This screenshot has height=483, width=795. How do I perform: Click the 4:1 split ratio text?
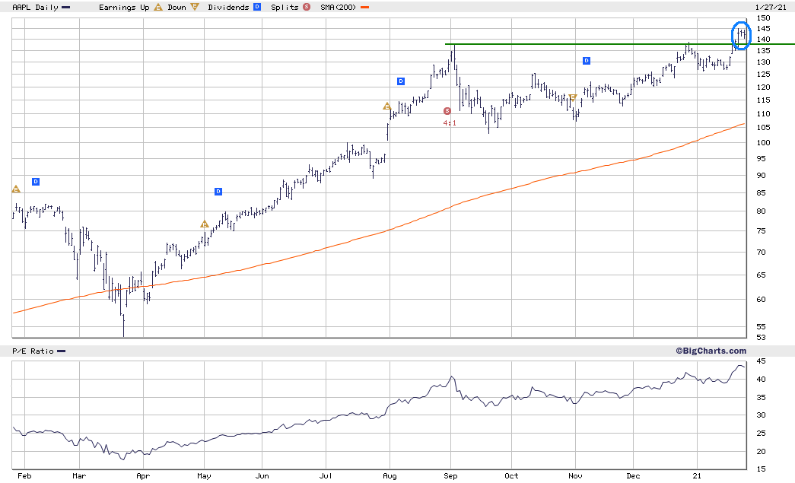point(450,122)
